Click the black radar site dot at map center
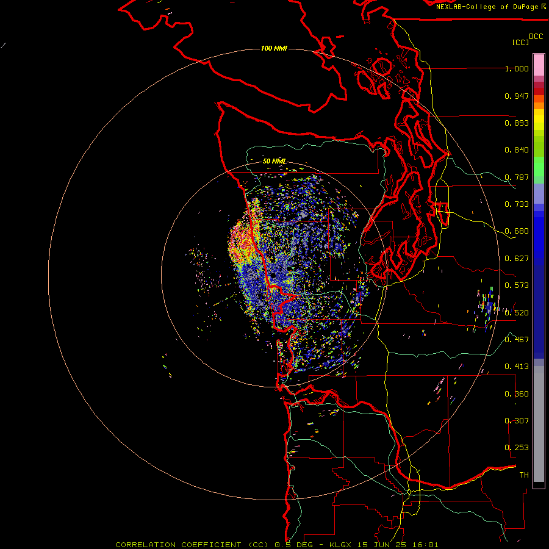The image size is (549, 549). click(273, 276)
